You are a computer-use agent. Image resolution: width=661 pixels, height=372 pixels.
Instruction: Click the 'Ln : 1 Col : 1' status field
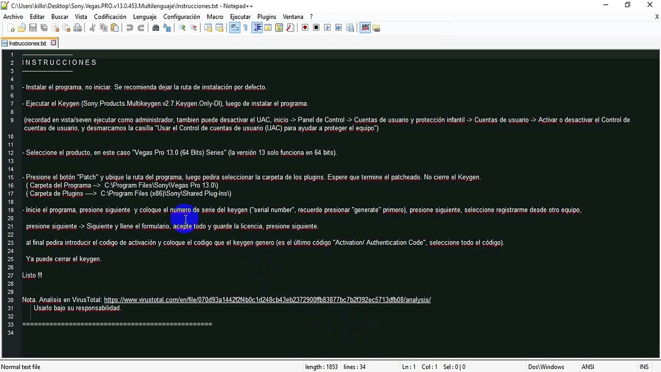click(419, 367)
